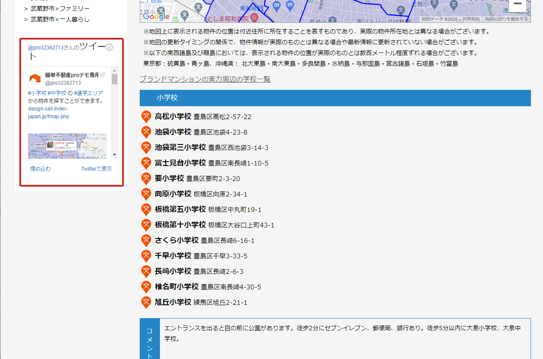
Task: Click the school pin icon beside さくら小学校
Action: [x=146, y=240]
